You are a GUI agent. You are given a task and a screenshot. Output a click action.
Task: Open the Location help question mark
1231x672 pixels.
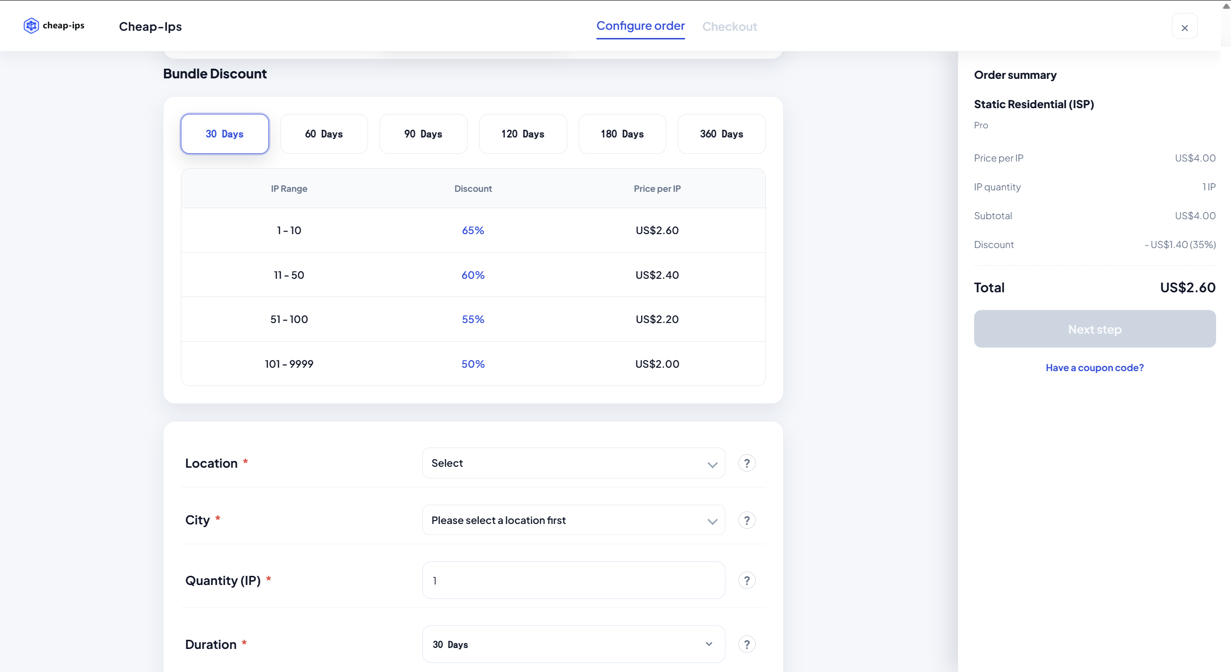coord(747,463)
